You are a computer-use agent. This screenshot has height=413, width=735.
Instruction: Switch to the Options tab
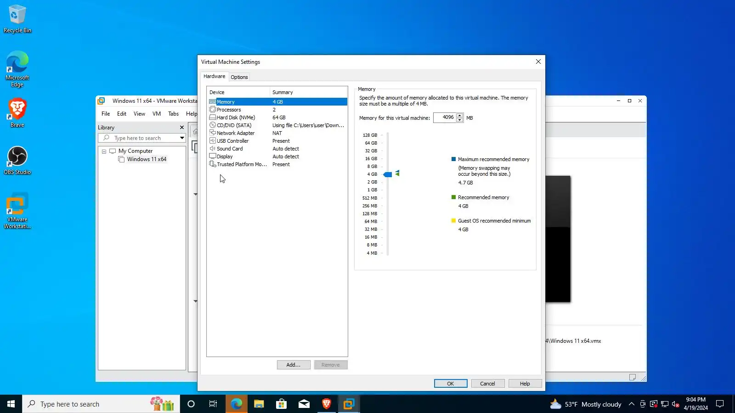[x=239, y=77]
